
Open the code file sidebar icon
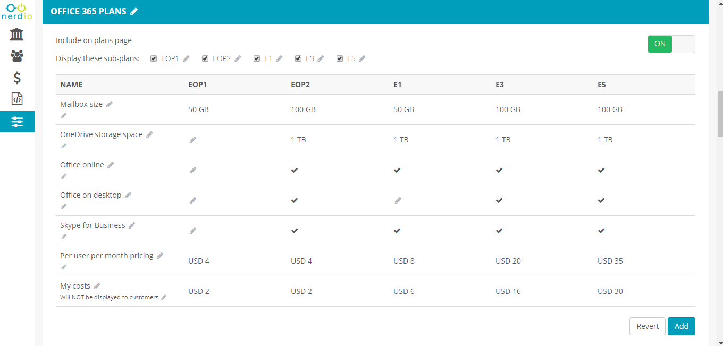point(17,99)
